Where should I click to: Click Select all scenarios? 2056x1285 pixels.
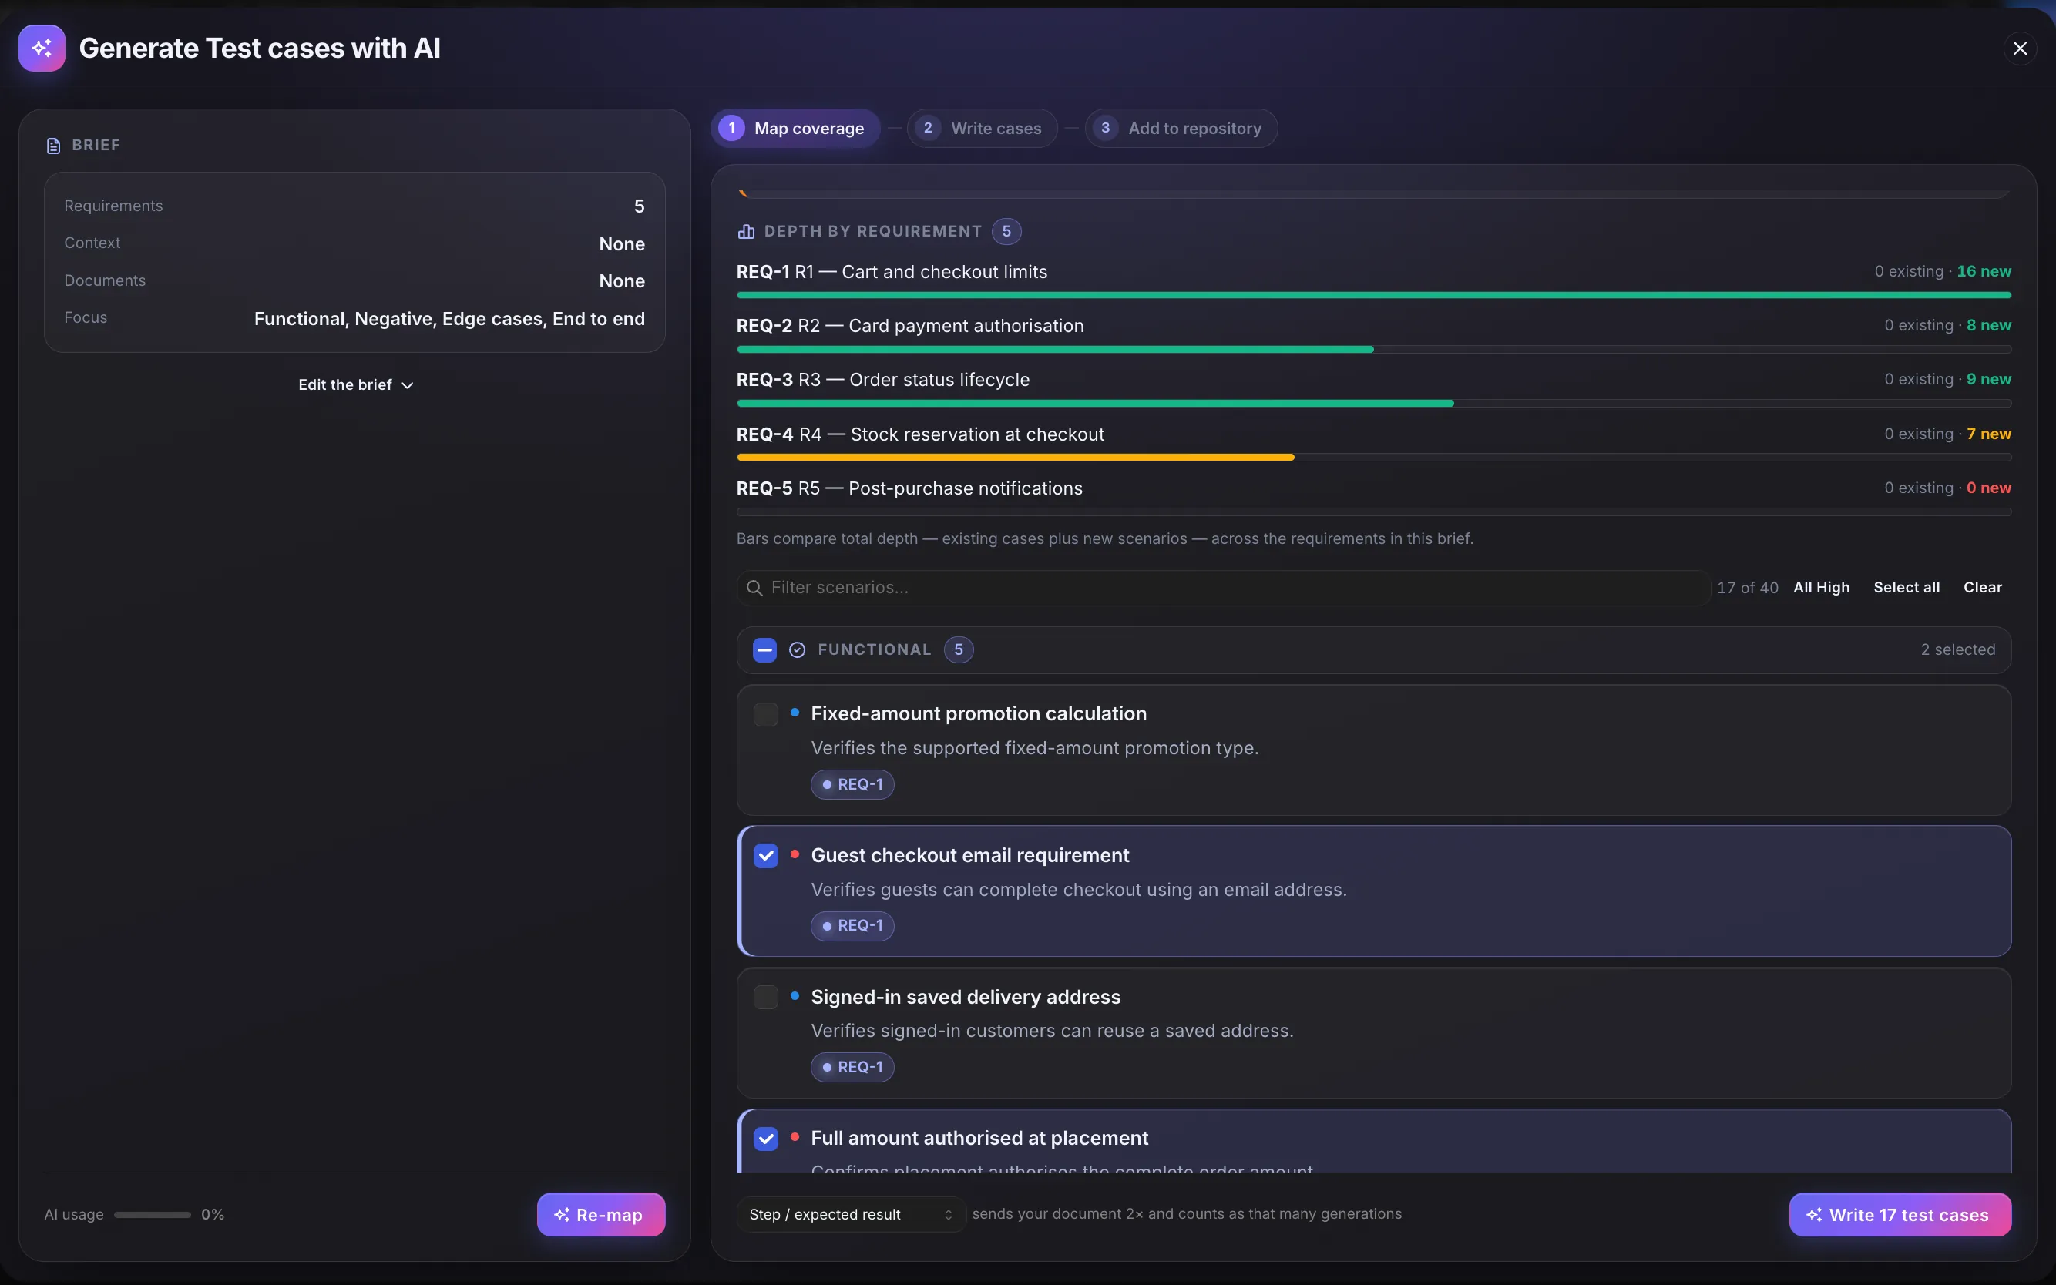pyautogui.click(x=1907, y=587)
